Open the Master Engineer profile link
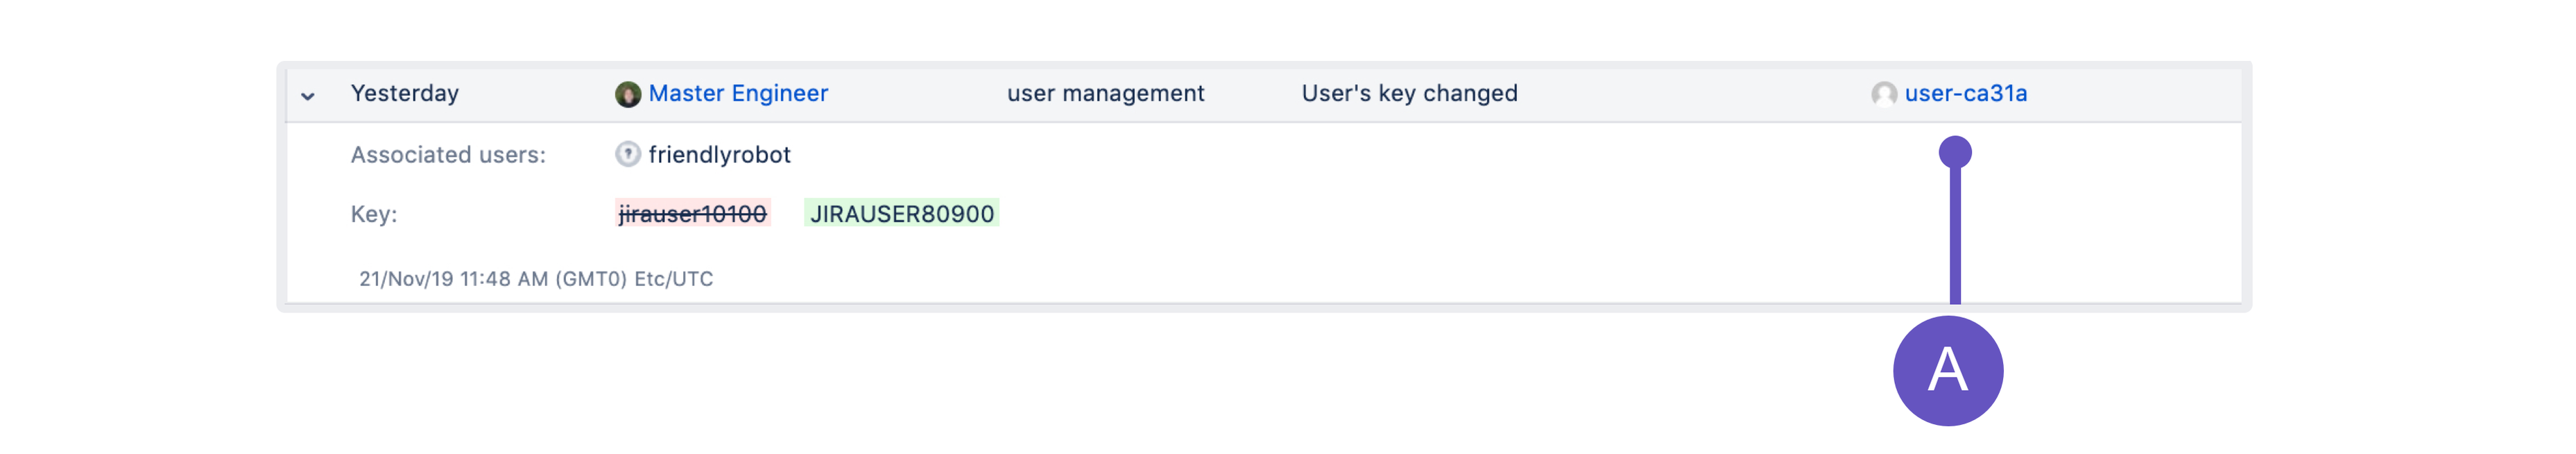 pyautogui.click(x=738, y=93)
